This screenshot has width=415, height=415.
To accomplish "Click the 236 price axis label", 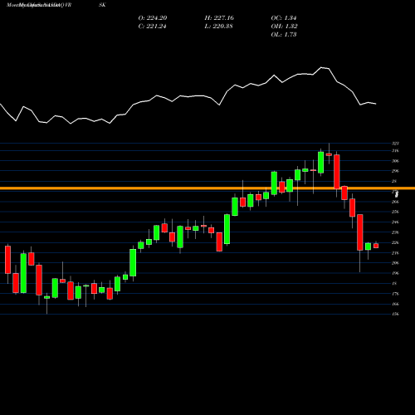I will [x=395, y=232].
